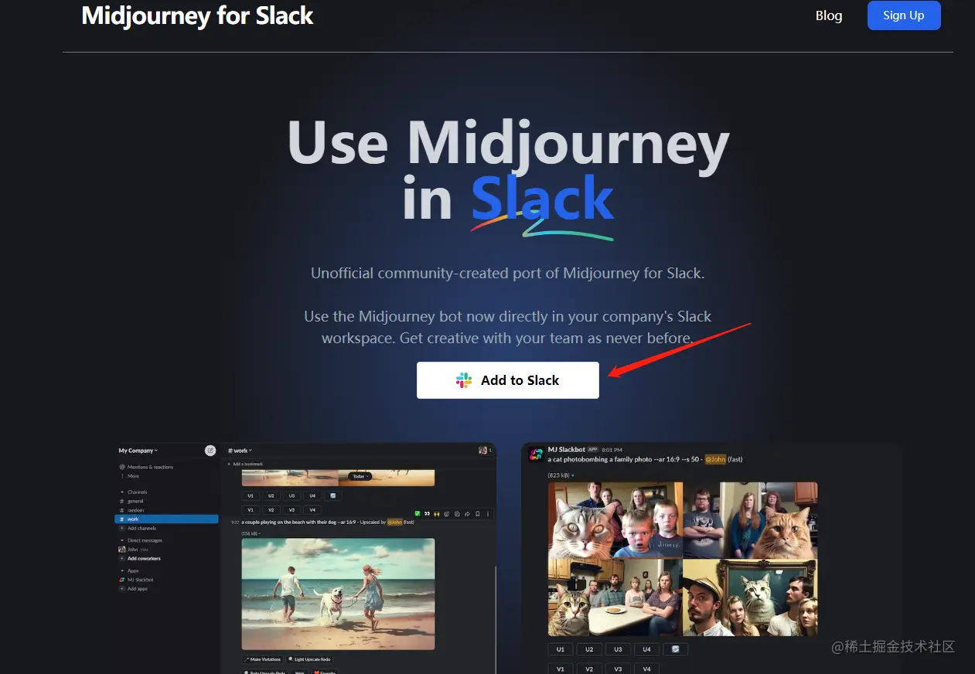Click the 8:01 PM message timestamp
975x674 pixels.
612,450
